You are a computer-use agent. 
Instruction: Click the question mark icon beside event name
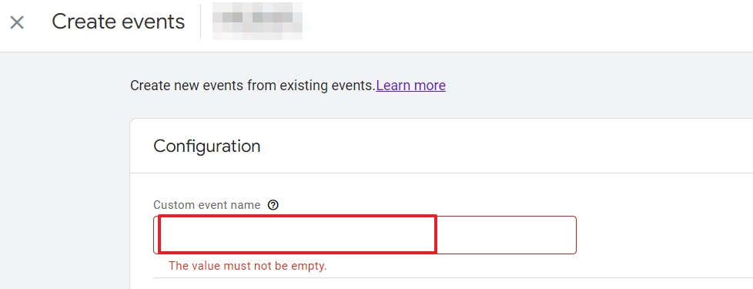tap(273, 205)
